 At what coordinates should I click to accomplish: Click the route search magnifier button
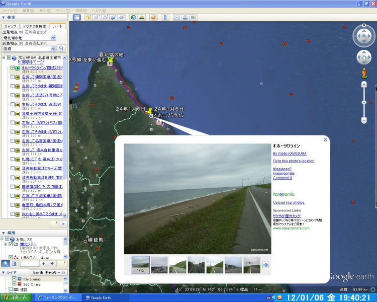pyautogui.click(x=61, y=48)
